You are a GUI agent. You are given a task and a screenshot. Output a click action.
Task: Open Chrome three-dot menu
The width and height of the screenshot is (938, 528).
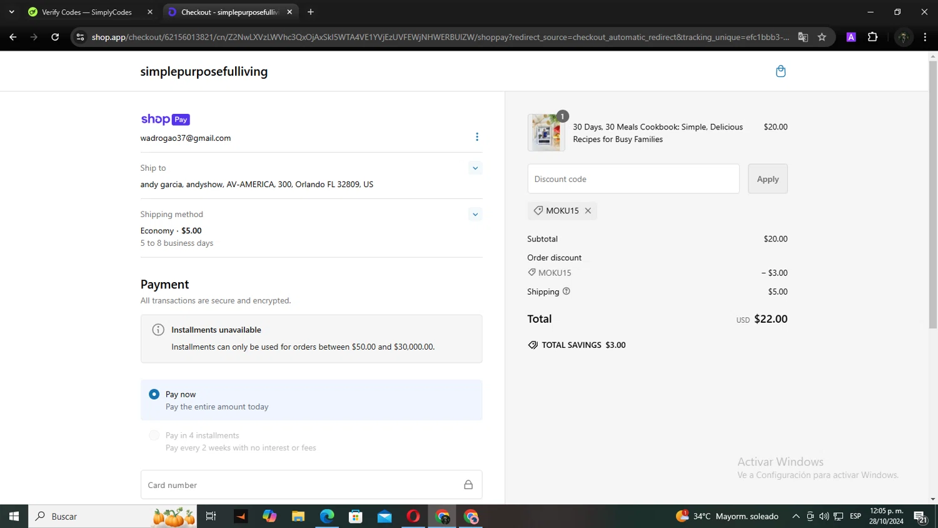point(925,37)
